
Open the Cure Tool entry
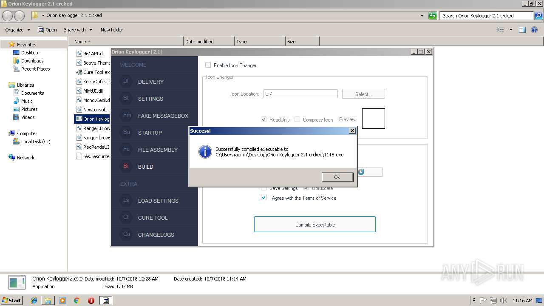pyautogui.click(x=153, y=218)
